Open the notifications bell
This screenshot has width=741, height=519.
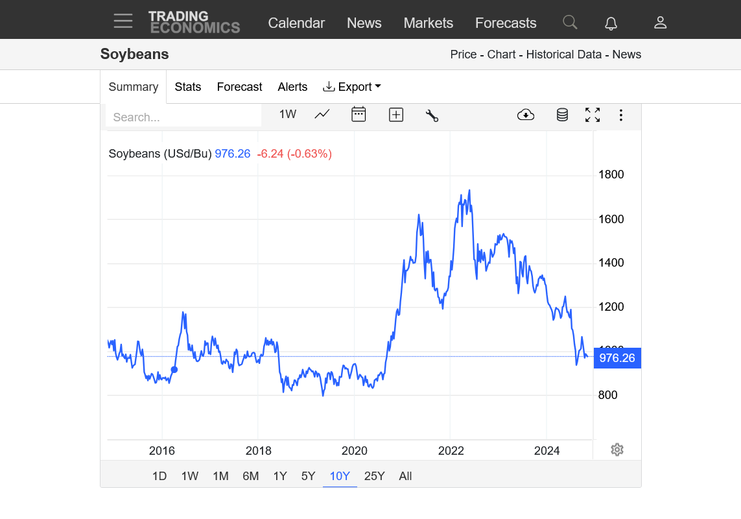pyautogui.click(x=611, y=23)
